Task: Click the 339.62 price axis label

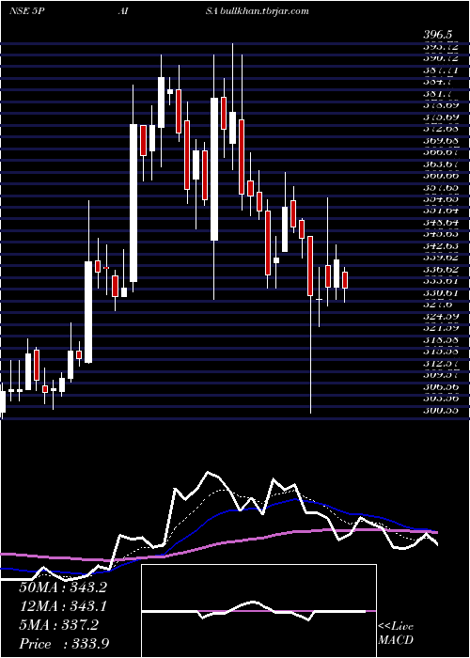Action: pyautogui.click(x=441, y=258)
